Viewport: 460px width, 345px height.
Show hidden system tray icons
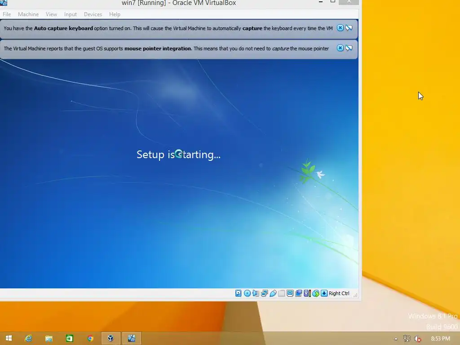[x=396, y=339]
